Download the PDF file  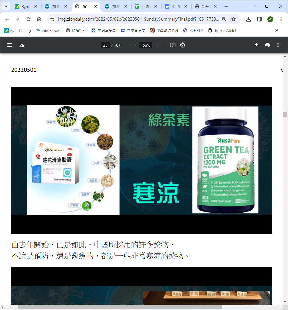[x=256, y=45]
